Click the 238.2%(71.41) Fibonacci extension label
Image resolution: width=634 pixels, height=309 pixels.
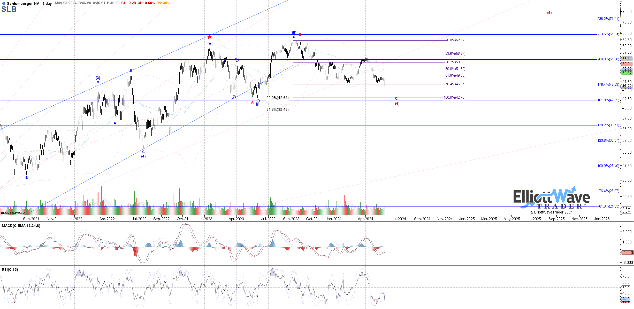tap(608, 19)
